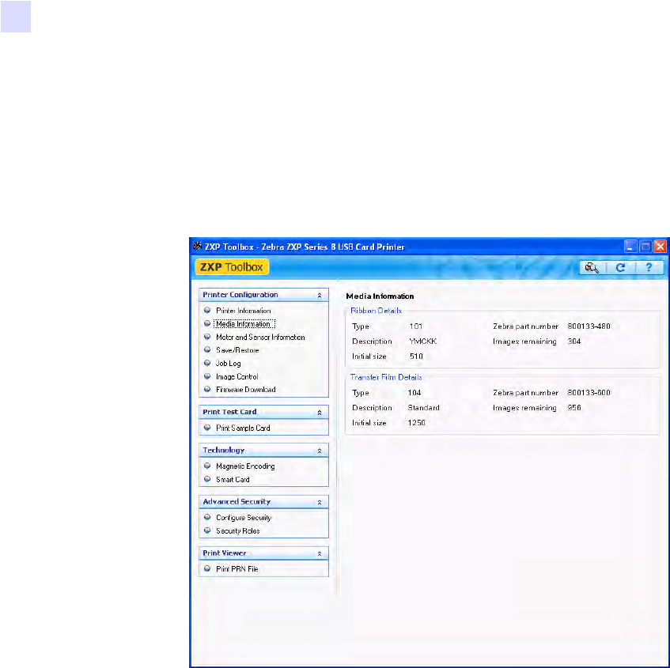Open Motor and Sensor Information
The height and width of the screenshot is (668, 670).
(260, 337)
